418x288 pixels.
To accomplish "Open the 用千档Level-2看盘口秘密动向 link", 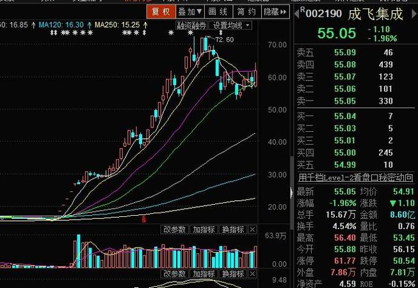I will coord(355,178).
